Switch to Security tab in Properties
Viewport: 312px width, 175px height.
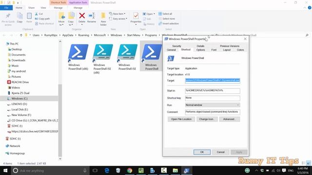pos(176,46)
